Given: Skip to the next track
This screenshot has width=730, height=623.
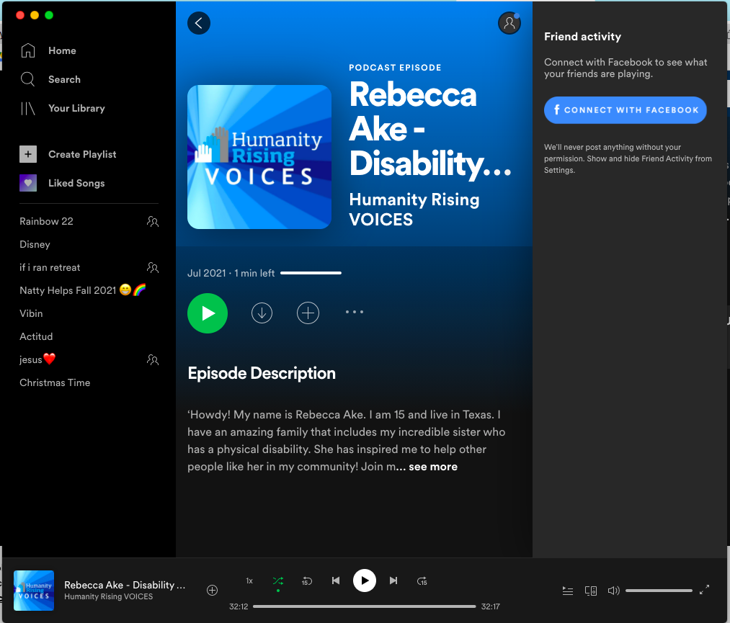Looking at the screenshot, I should pyautogui.click(x=393, y=581).
